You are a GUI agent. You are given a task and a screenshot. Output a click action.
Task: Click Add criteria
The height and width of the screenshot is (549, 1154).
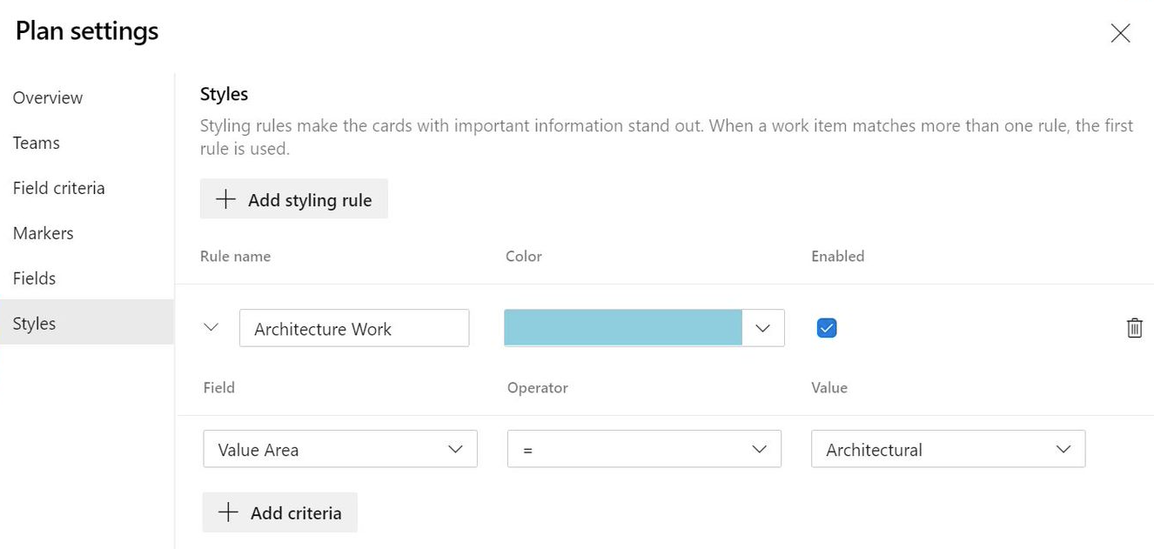[x=279, y=512]
